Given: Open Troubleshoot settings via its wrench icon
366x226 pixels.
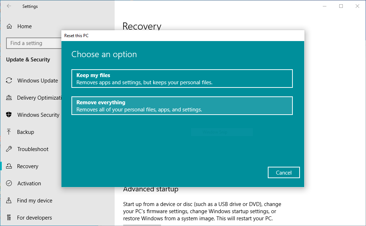Looking at the screenshot, I should 9,149.
